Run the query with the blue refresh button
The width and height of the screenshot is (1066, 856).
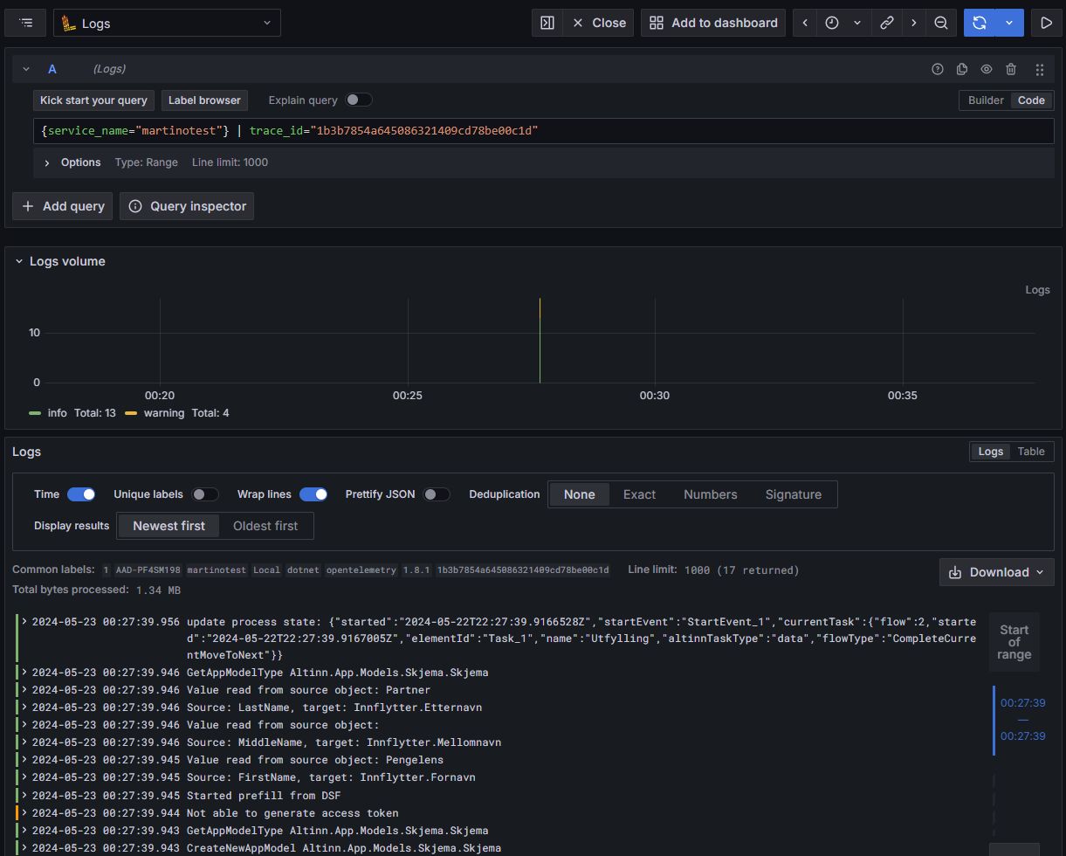981,23
